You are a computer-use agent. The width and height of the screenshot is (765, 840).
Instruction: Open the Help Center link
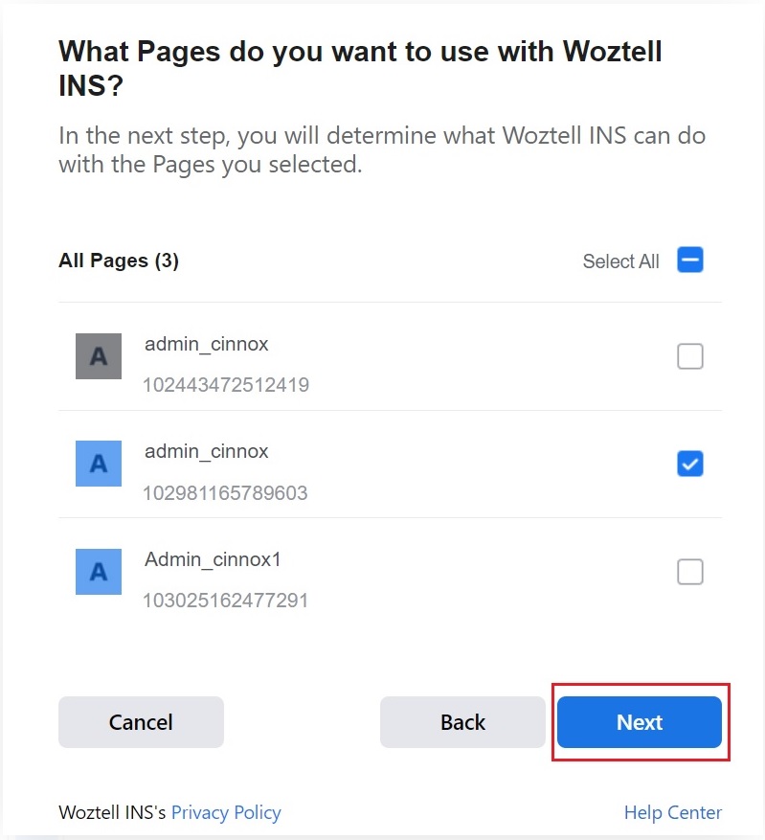tap(673, 813)
